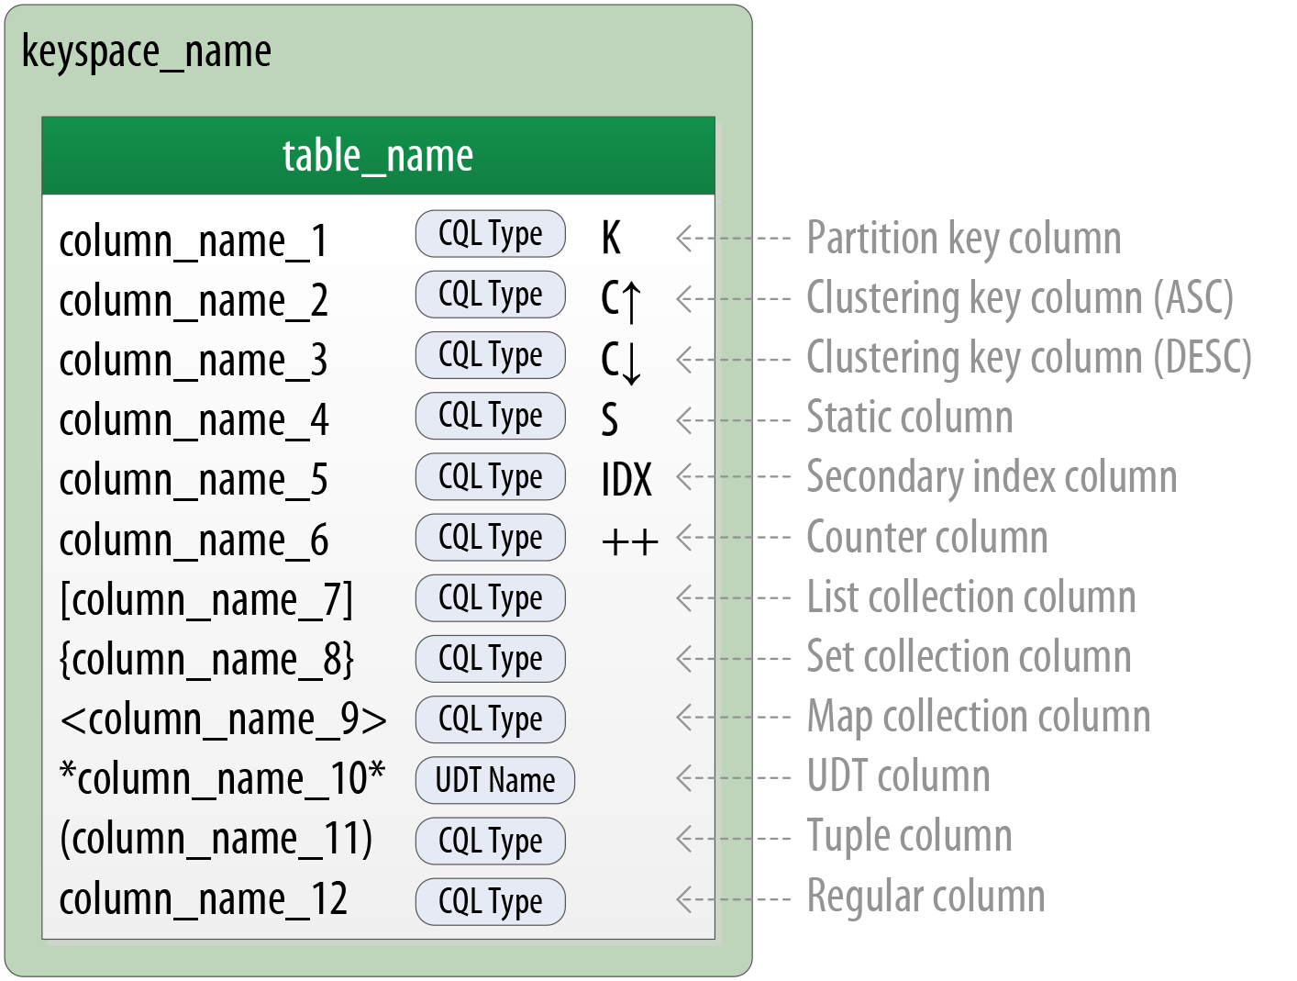Click the S static column symbol
1297x981 pixels.
(610, 420)
